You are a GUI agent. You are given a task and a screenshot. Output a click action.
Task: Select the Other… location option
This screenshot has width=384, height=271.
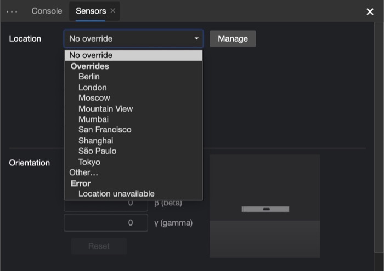83,172
